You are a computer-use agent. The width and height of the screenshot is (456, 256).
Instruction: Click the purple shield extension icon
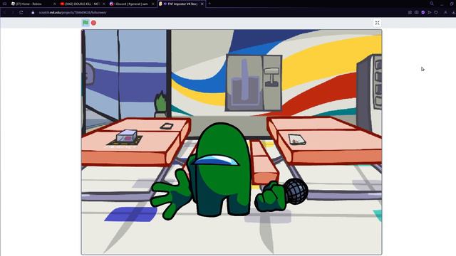pyautogui.click(x=423, y=13)
